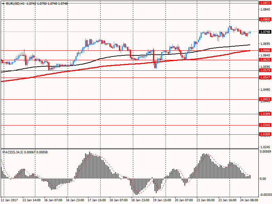
Task: Click the 1.0625 support level label
Action: coord(265,60)
